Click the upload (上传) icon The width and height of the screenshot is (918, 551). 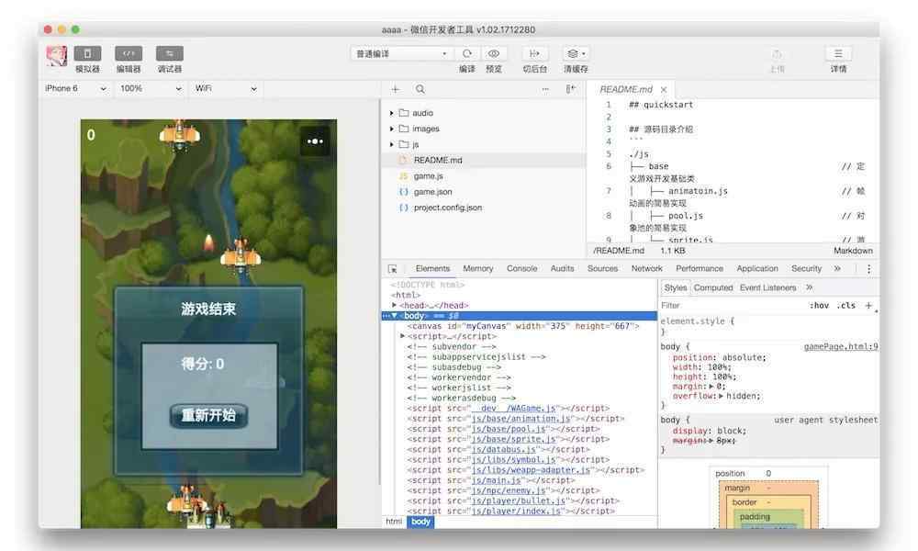[x=777, y=54]
